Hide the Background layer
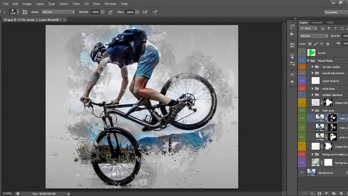The width and height of the screenshot is (348, 196). tap(302, 173)
